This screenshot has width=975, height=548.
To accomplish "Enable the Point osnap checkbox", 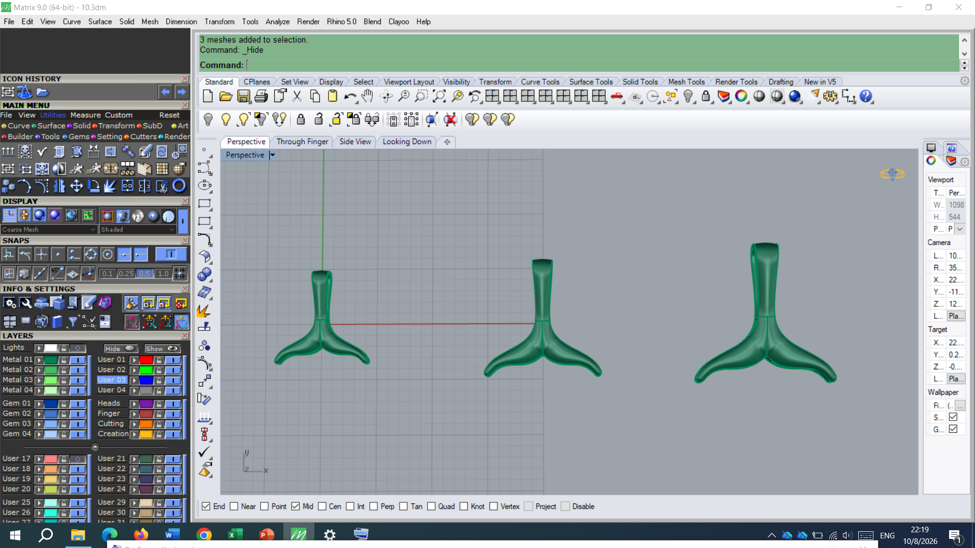I will pyautogui.click(x=264, y=506).
